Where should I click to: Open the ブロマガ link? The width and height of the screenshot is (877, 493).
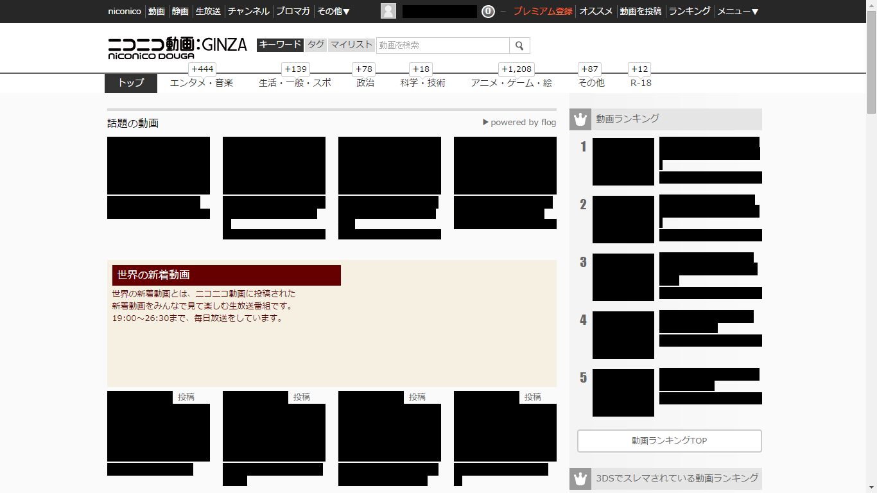click(x=293, y=12)
